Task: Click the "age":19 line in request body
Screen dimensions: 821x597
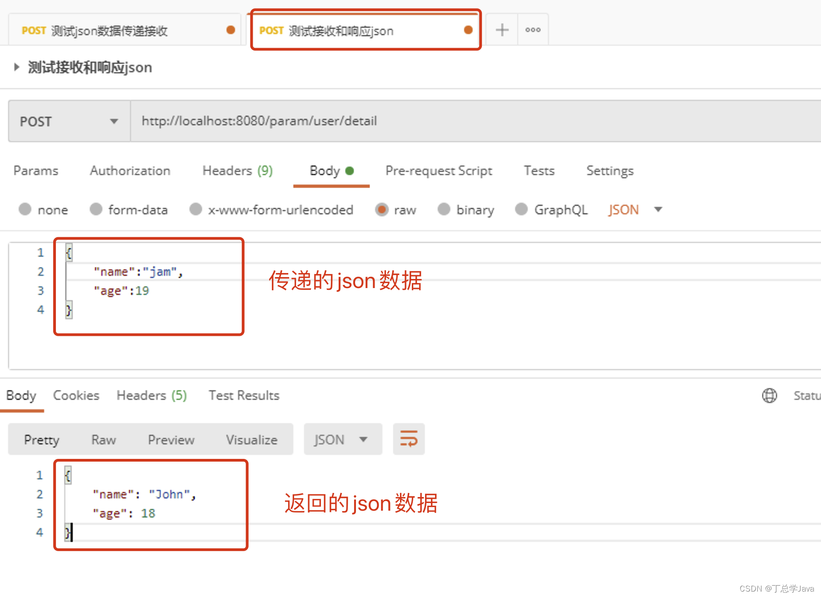Action: [x=121, y=291]
